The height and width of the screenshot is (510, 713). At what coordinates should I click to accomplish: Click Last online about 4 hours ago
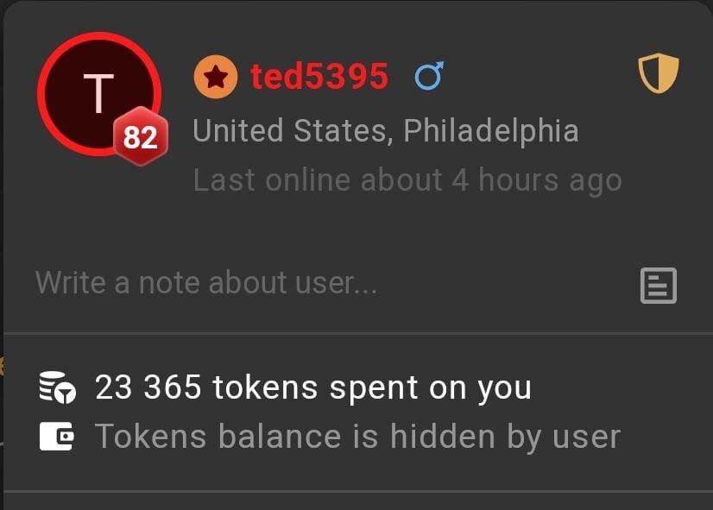(x=407, y=180)
